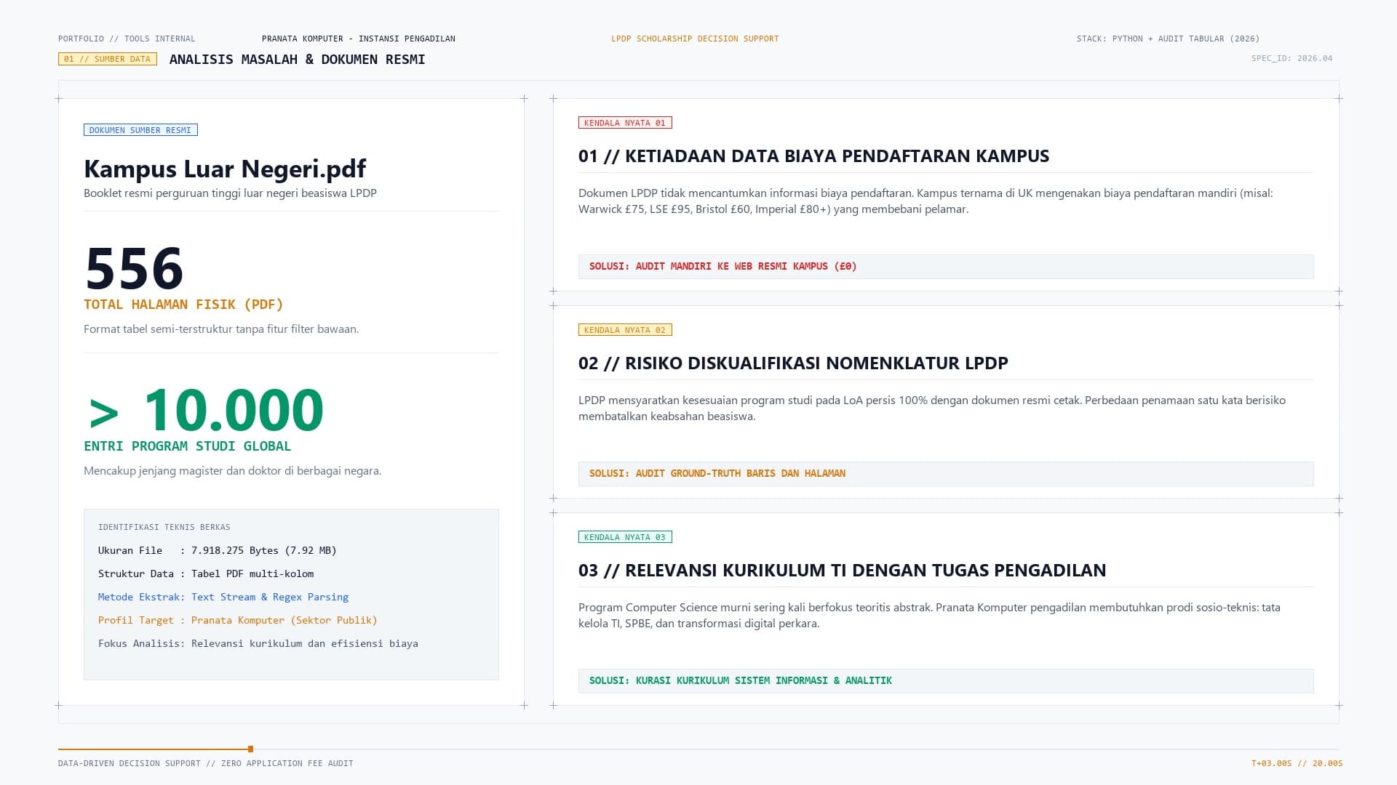1397x785 pixels.
Task: Click the "Fokus Analisis: Relevansi kurikulum" row
Action: pos(258,644)
